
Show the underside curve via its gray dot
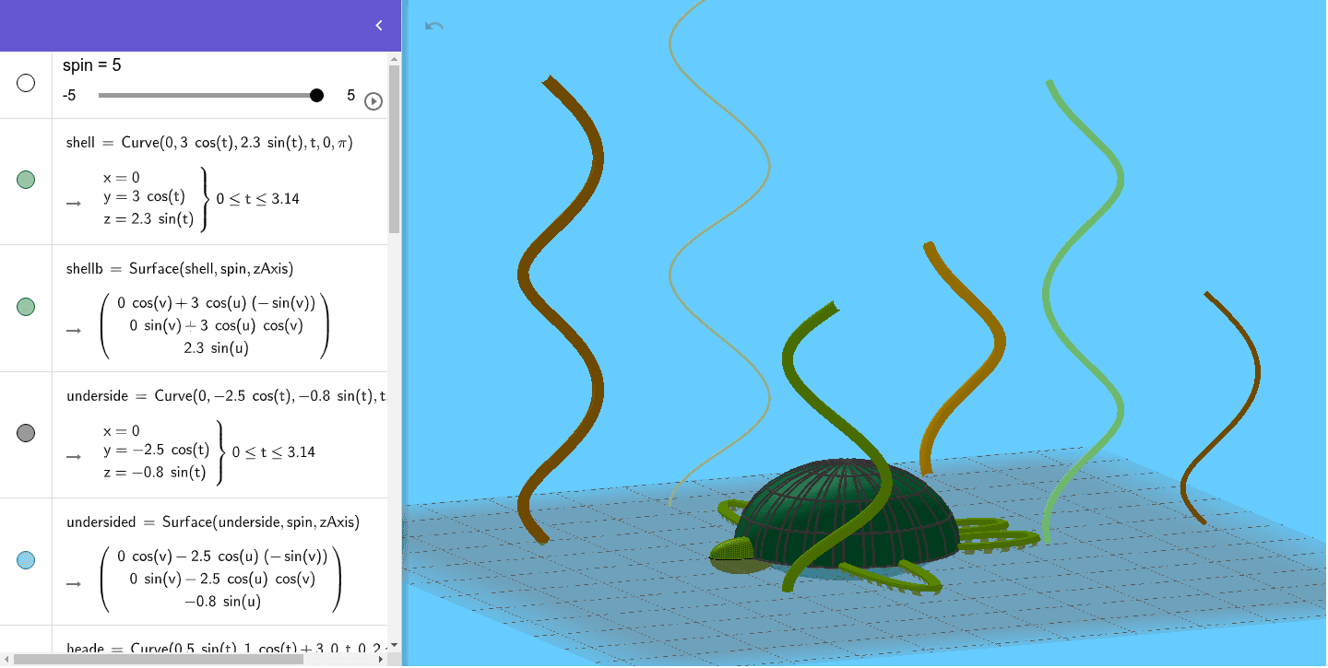point(25,432)
